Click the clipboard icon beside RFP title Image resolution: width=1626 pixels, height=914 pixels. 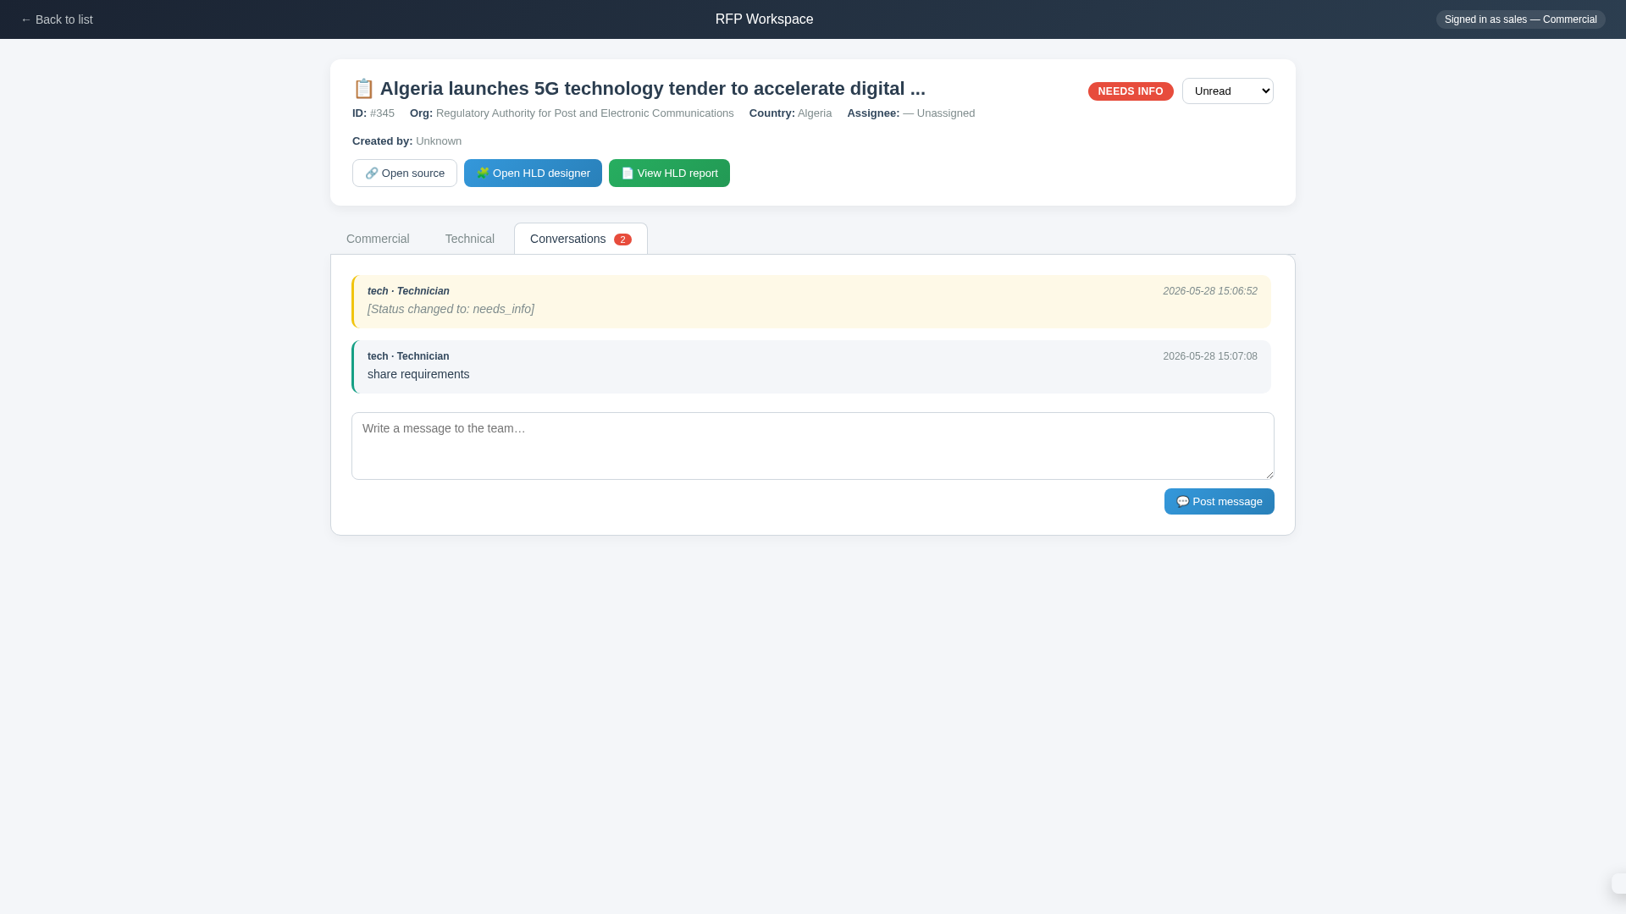click(363, 89)
